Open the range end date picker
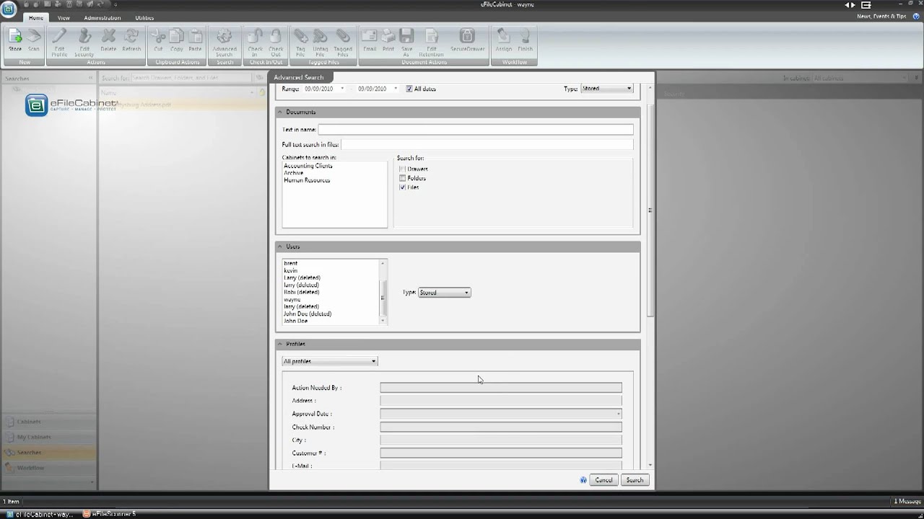 [x=396, y=89]
